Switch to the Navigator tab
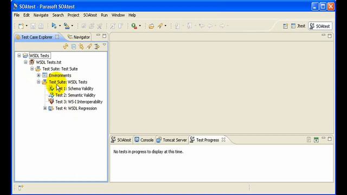Screen dimensions: 347x195 79,37
